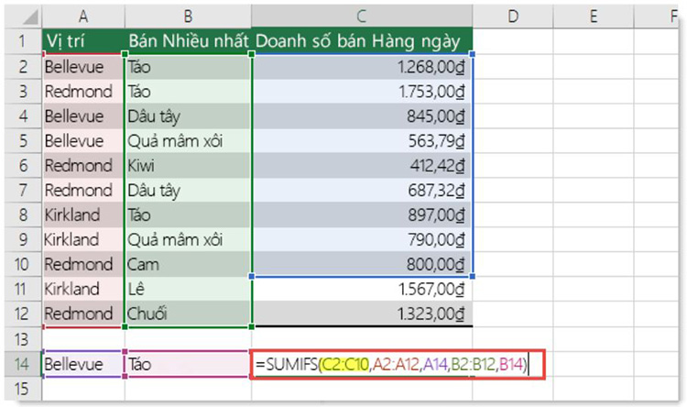Click 'C2:C10' reference in the formula
The width and height of the screenshot is (687, 407).
[x=344, y=364]
